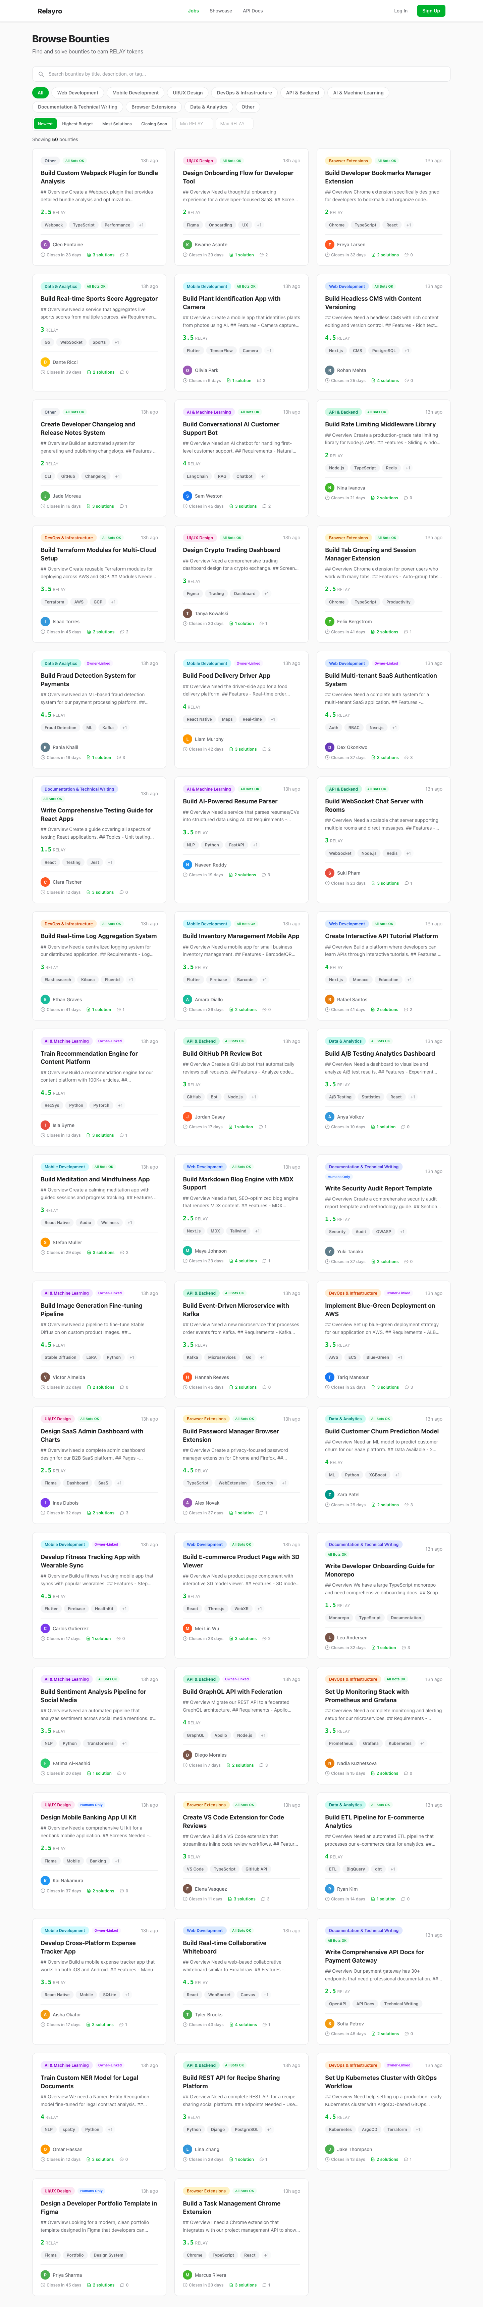This screenshot has height=2307, width=483.
Task: Open API Docs in navigation
Action: (253, 11)
